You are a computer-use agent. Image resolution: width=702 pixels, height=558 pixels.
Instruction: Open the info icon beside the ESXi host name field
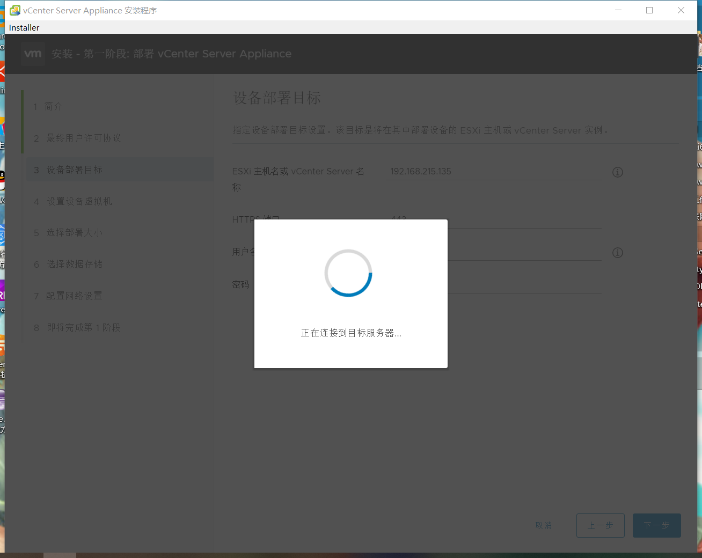click(617, 172)
